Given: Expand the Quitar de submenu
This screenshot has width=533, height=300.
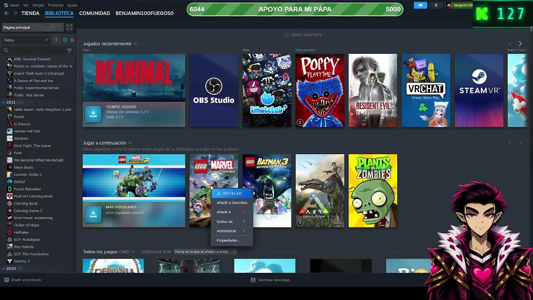Looking at the screenshot, I should [232, 222].
